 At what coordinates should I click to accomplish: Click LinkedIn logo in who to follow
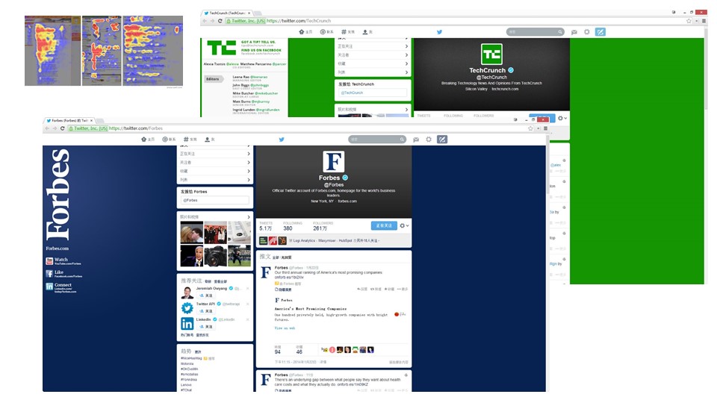(187, 323)
